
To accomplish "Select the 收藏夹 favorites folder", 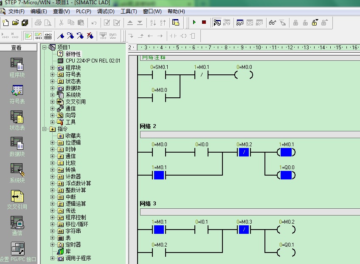I will pyautogui.click(x=73, y=136).
